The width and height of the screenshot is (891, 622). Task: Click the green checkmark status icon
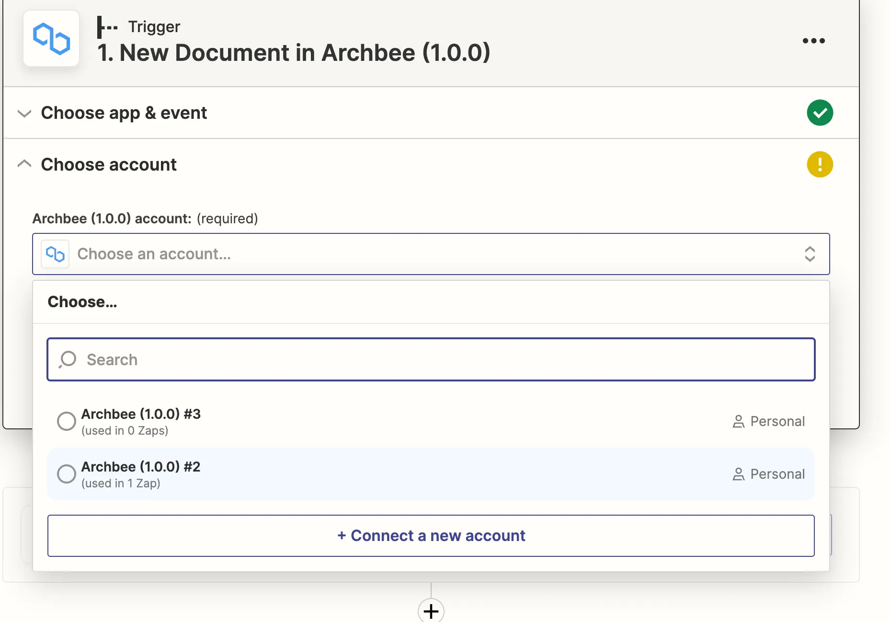[820, 113]
